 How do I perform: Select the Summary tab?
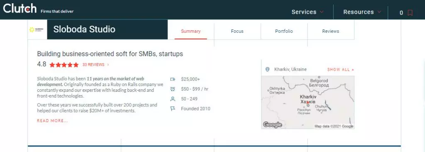click(191, 31)
